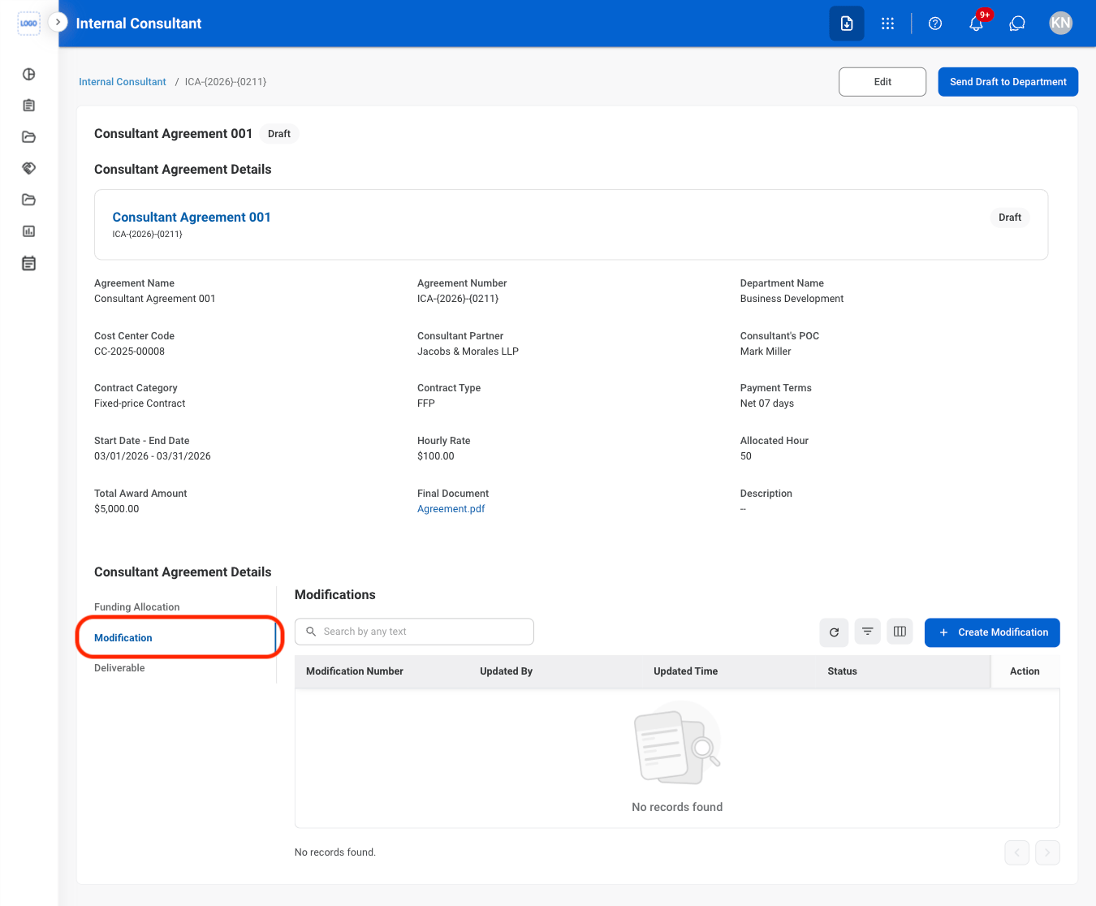This screenshot has width=1096, height=906.
Task: Open the handshake sidebar icon
Action: pyautogui.click(x=28, y=168)
